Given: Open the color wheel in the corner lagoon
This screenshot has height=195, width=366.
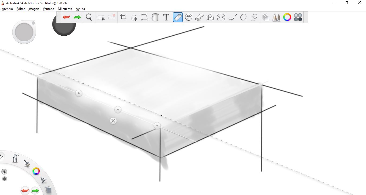Looking at the screenshot, I should [36, 171].
